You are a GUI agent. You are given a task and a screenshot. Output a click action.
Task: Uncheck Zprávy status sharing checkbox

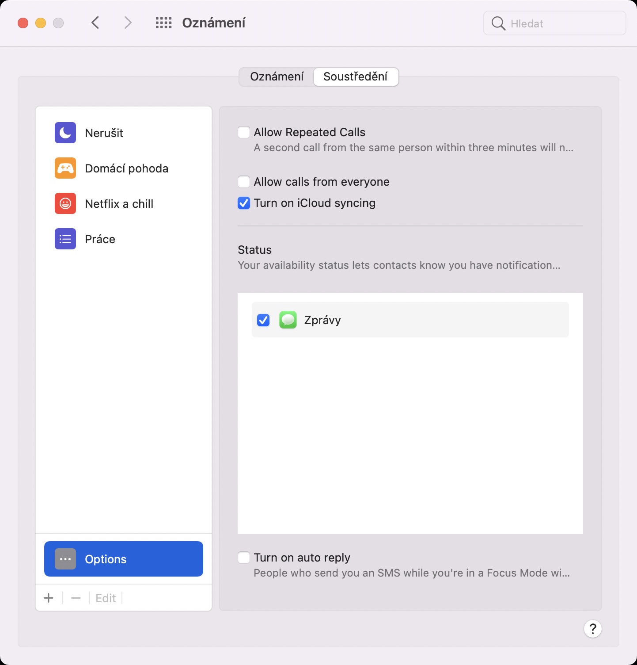[x=263, y=320]
